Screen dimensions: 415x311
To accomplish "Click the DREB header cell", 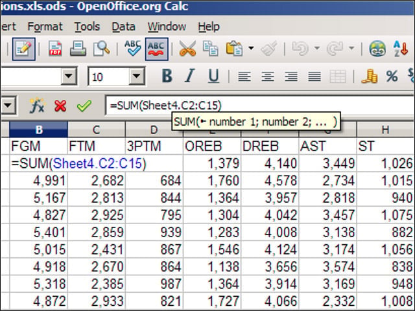I will point(270,146).
